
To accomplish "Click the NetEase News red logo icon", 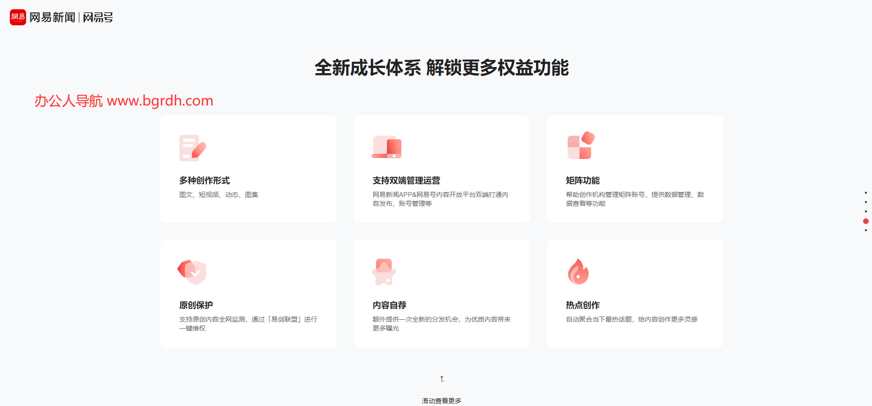I will click(18, 17).
